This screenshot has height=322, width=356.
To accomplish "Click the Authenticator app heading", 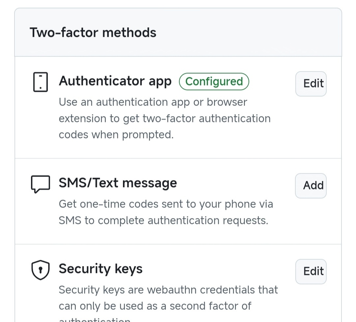I will 115,81.
